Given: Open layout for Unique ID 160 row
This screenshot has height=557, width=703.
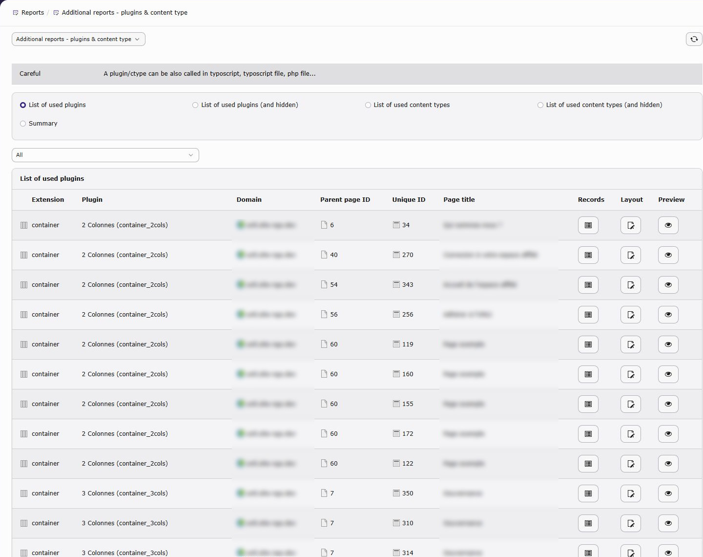Looking at the screenshot, I should (x=631, y=374).
